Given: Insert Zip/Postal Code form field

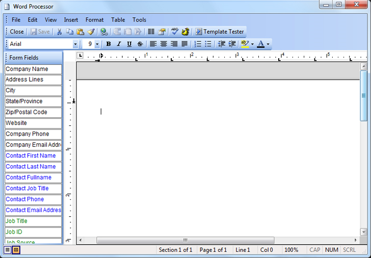Looking at the screenshot, I should pos(33,113).
